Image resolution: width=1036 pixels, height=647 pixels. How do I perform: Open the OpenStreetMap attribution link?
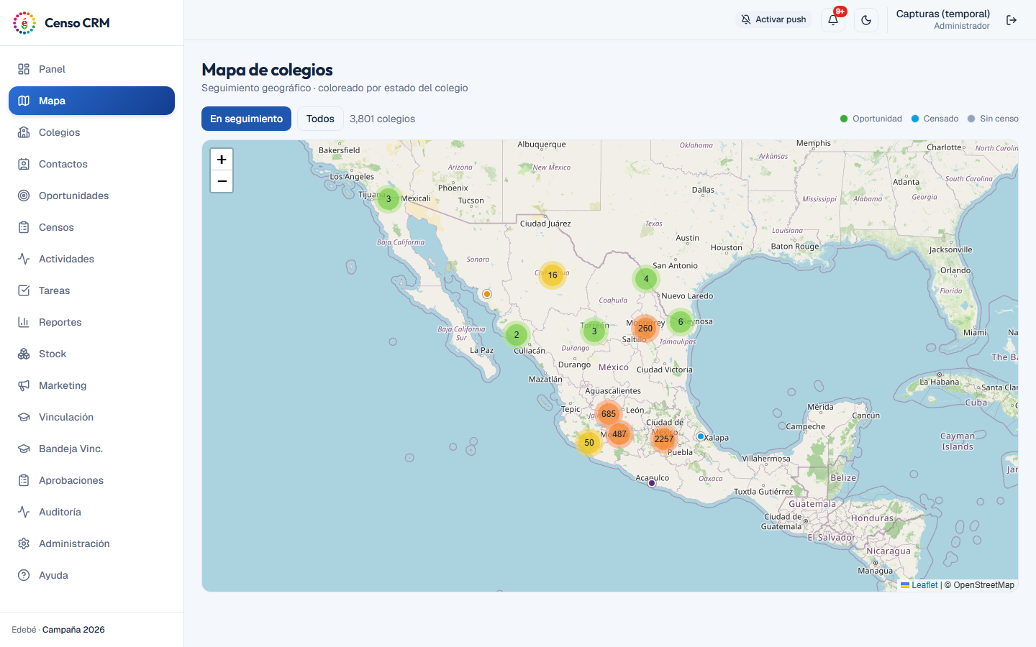(983, 585)
